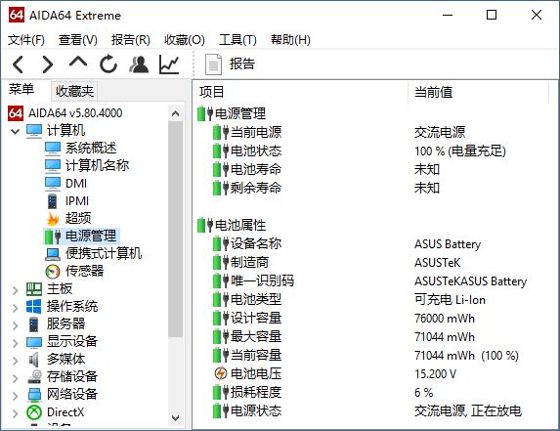Open the 查看(V) menu

coord(78,40)
